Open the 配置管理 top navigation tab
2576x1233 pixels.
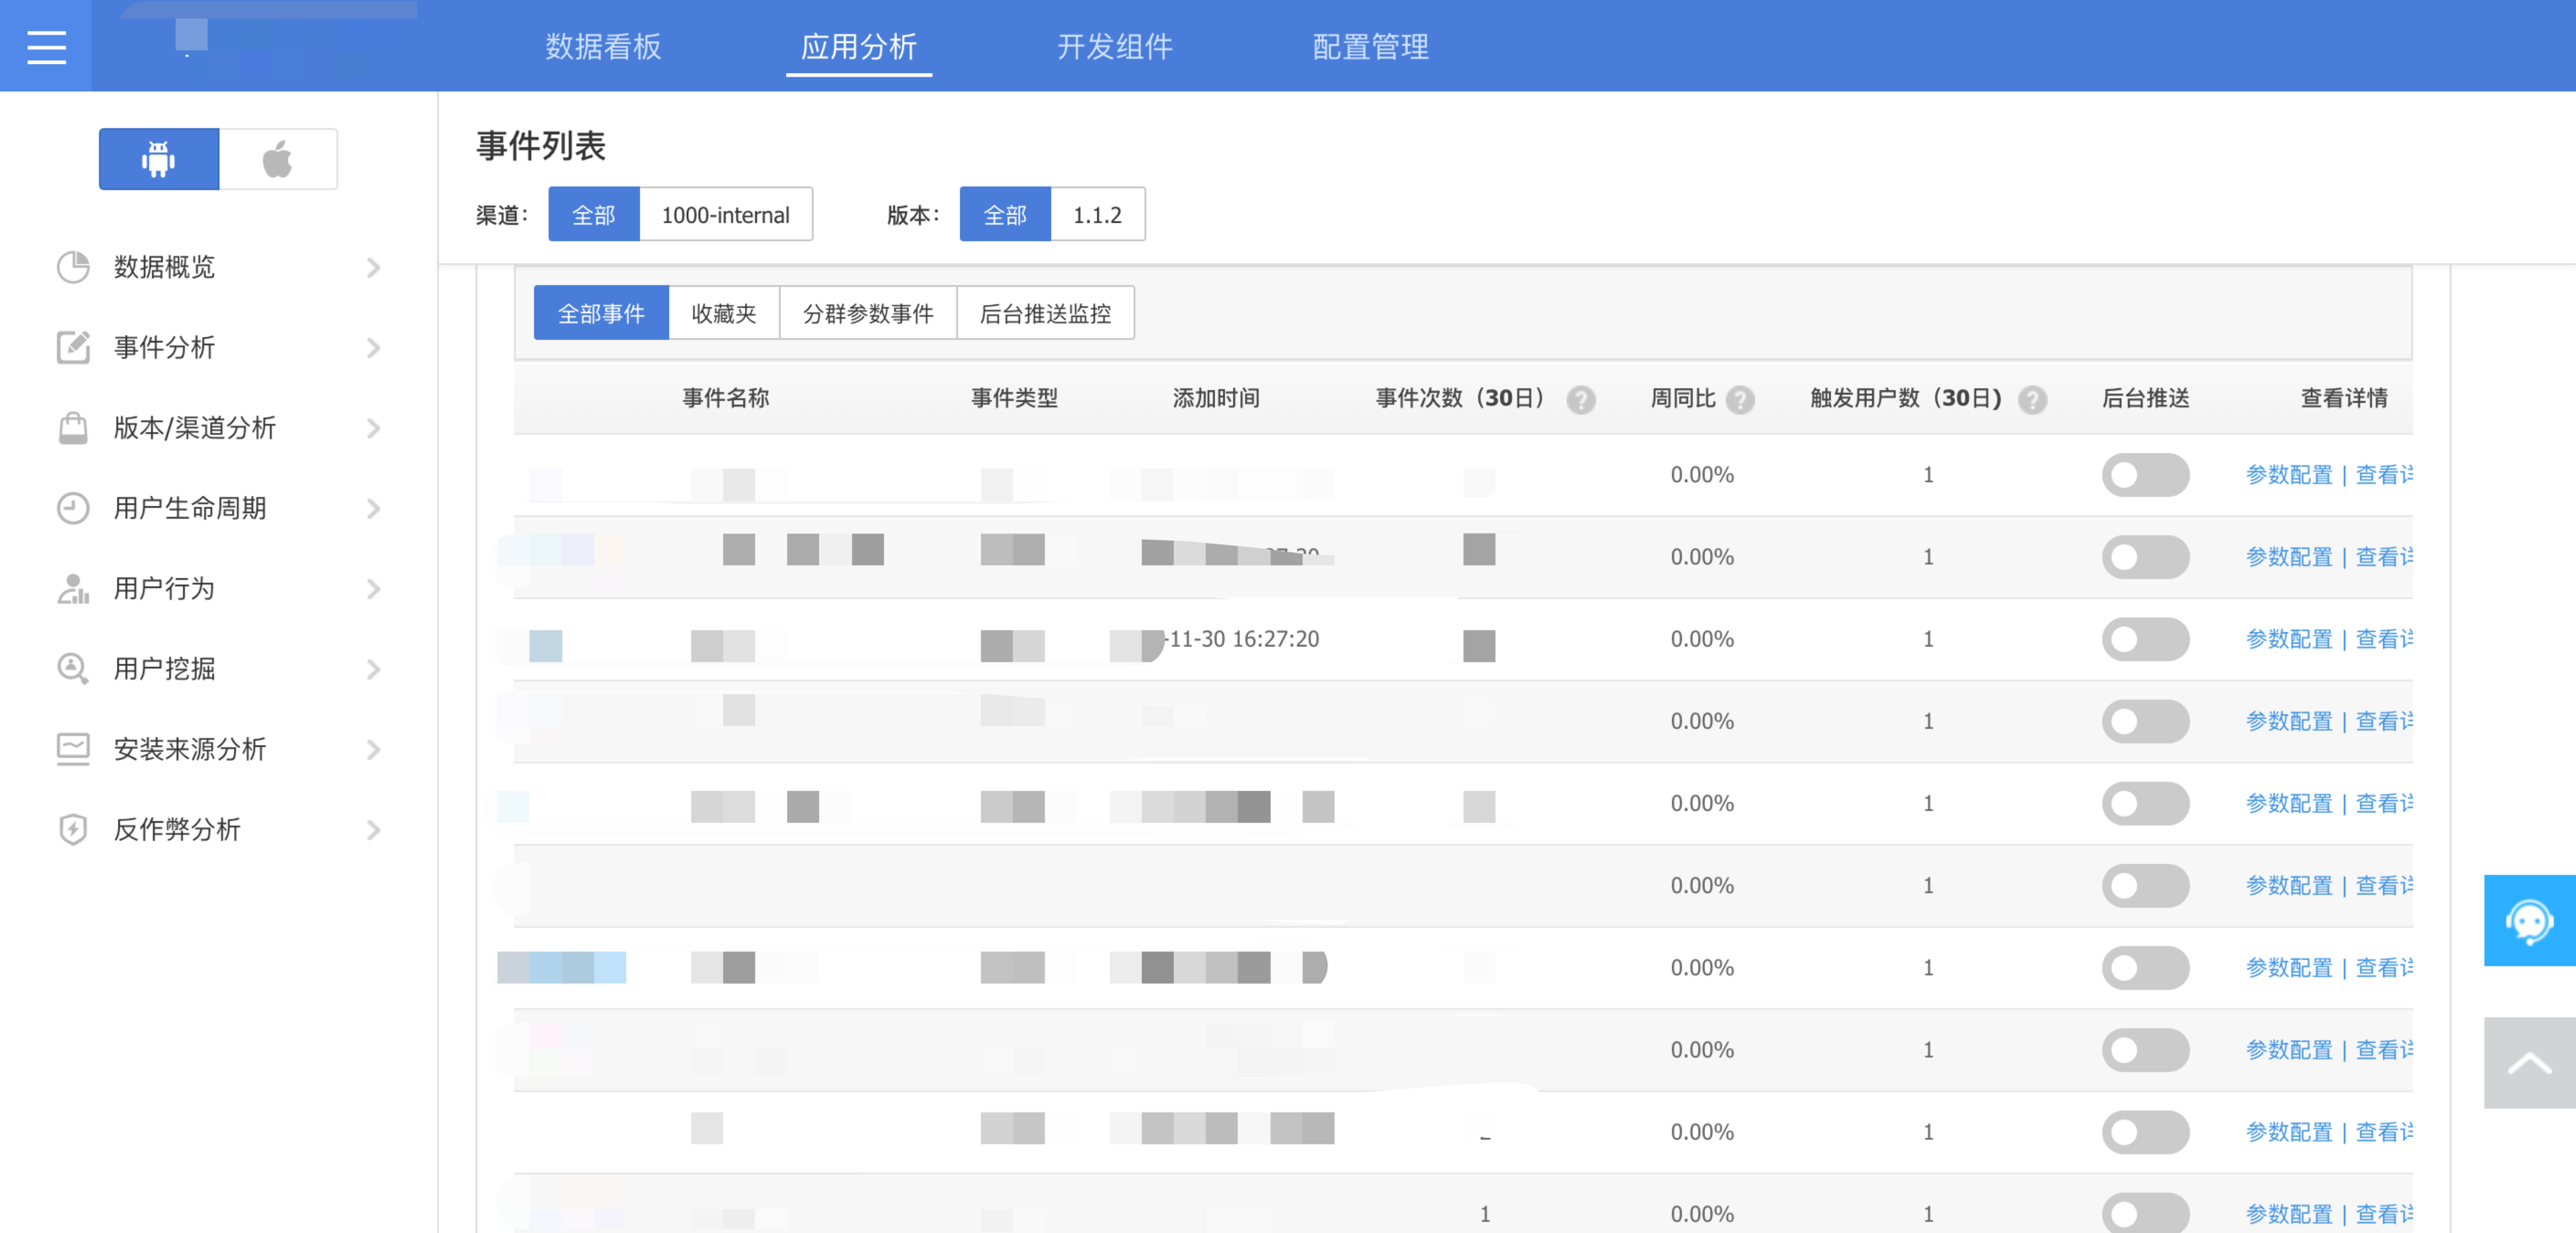tap(1370, 47)
